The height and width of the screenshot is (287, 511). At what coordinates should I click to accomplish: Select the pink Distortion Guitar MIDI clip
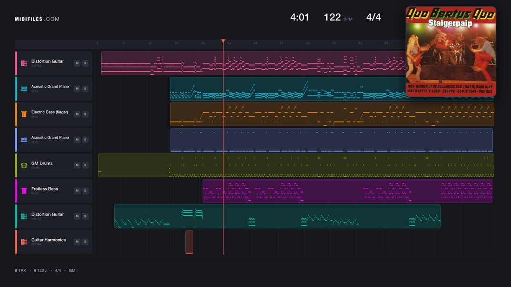(253, 63)
